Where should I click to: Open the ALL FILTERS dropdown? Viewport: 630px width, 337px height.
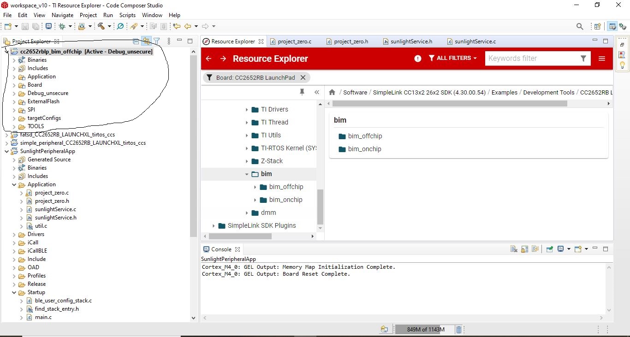tap(453, 58)
